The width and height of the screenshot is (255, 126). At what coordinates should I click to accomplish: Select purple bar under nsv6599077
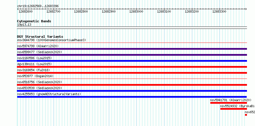(132, 55)
